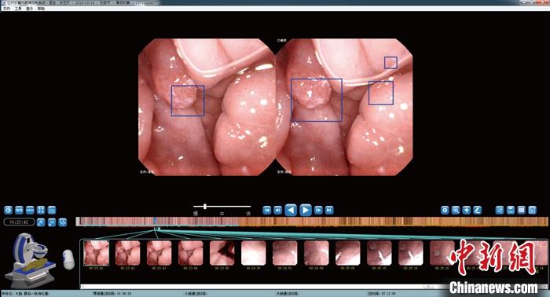Jump to the last frame button

tap(329, 210)
